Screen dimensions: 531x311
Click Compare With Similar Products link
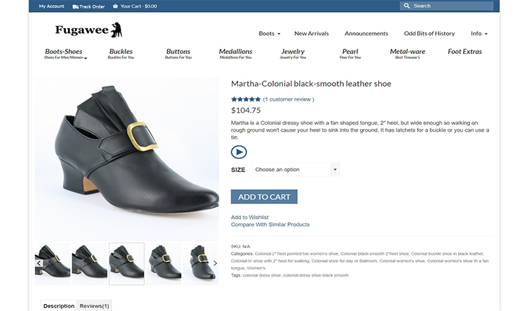click(x=270, y=225)
